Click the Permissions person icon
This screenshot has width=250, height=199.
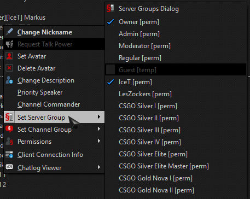[x=9, y=141]
